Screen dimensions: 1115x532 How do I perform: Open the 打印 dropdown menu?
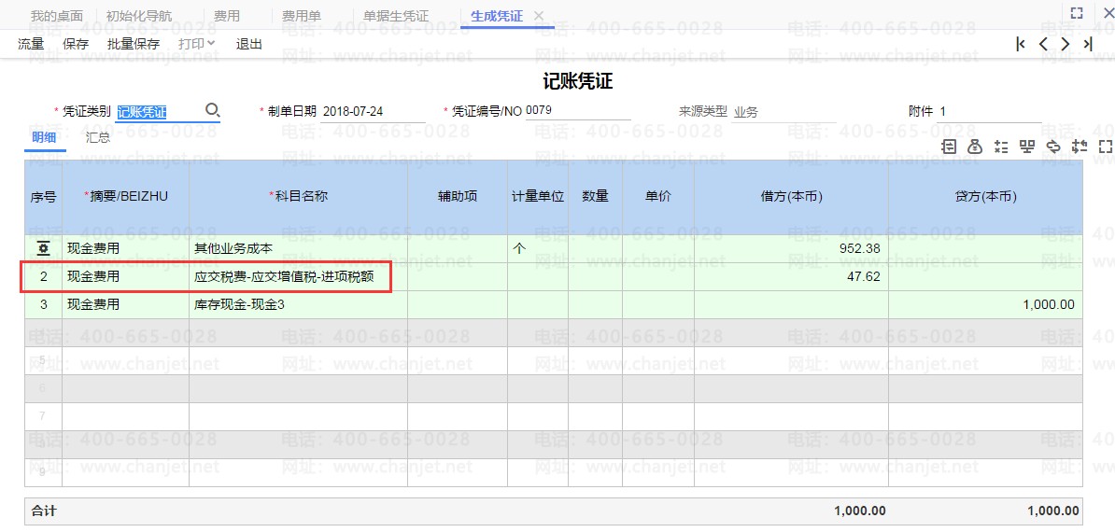pos(197,44)
